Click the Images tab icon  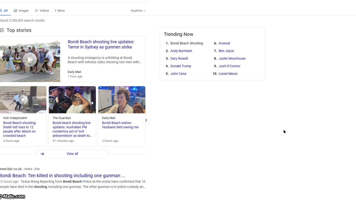pyautogui.click(x=16, y=11)
